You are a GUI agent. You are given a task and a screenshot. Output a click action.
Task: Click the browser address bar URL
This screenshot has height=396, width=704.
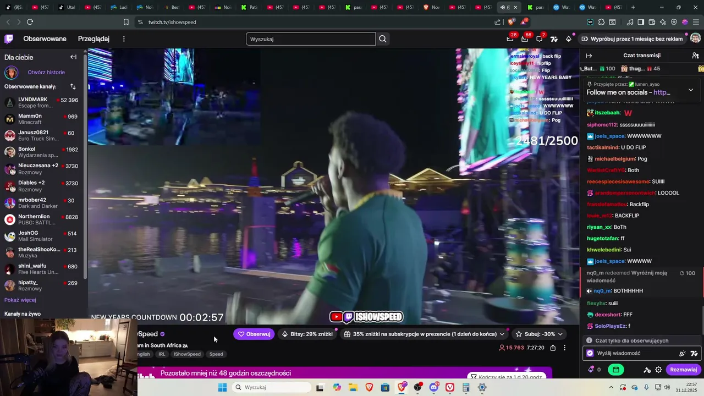172,22
